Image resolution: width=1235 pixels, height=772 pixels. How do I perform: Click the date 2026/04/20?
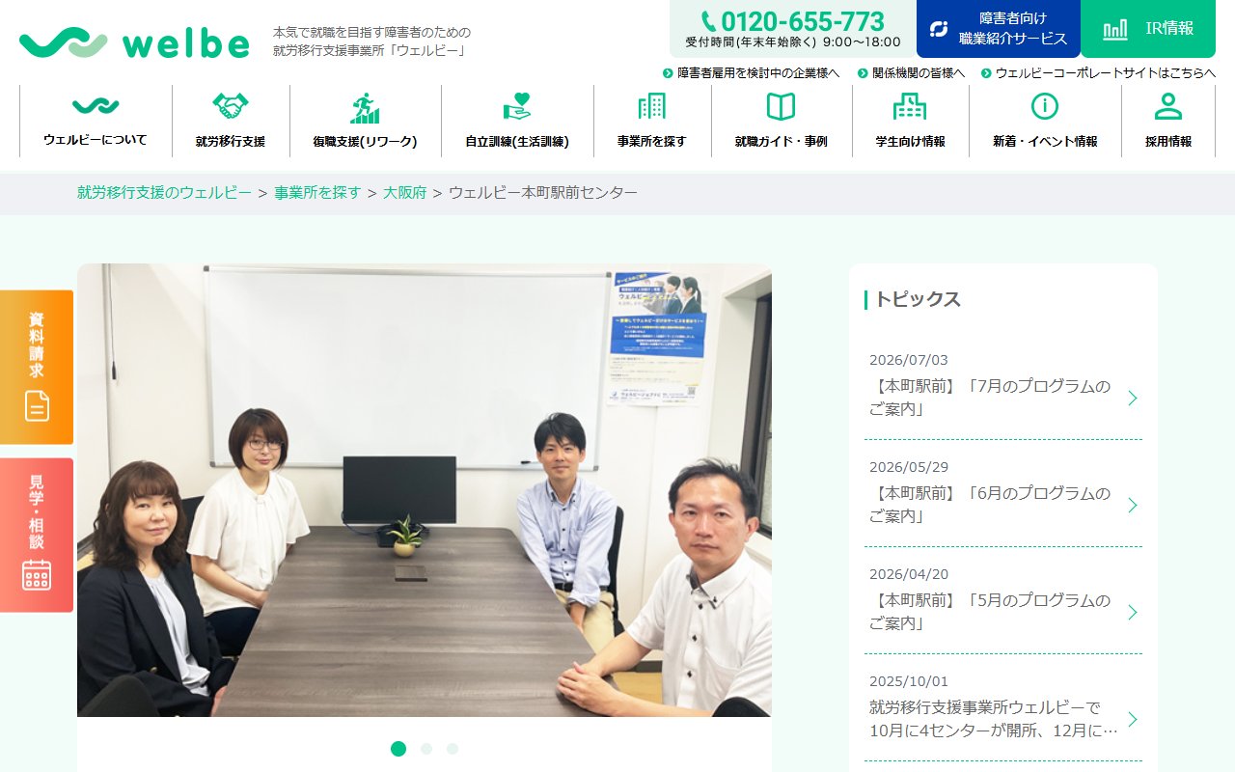[x=909, y=574]
